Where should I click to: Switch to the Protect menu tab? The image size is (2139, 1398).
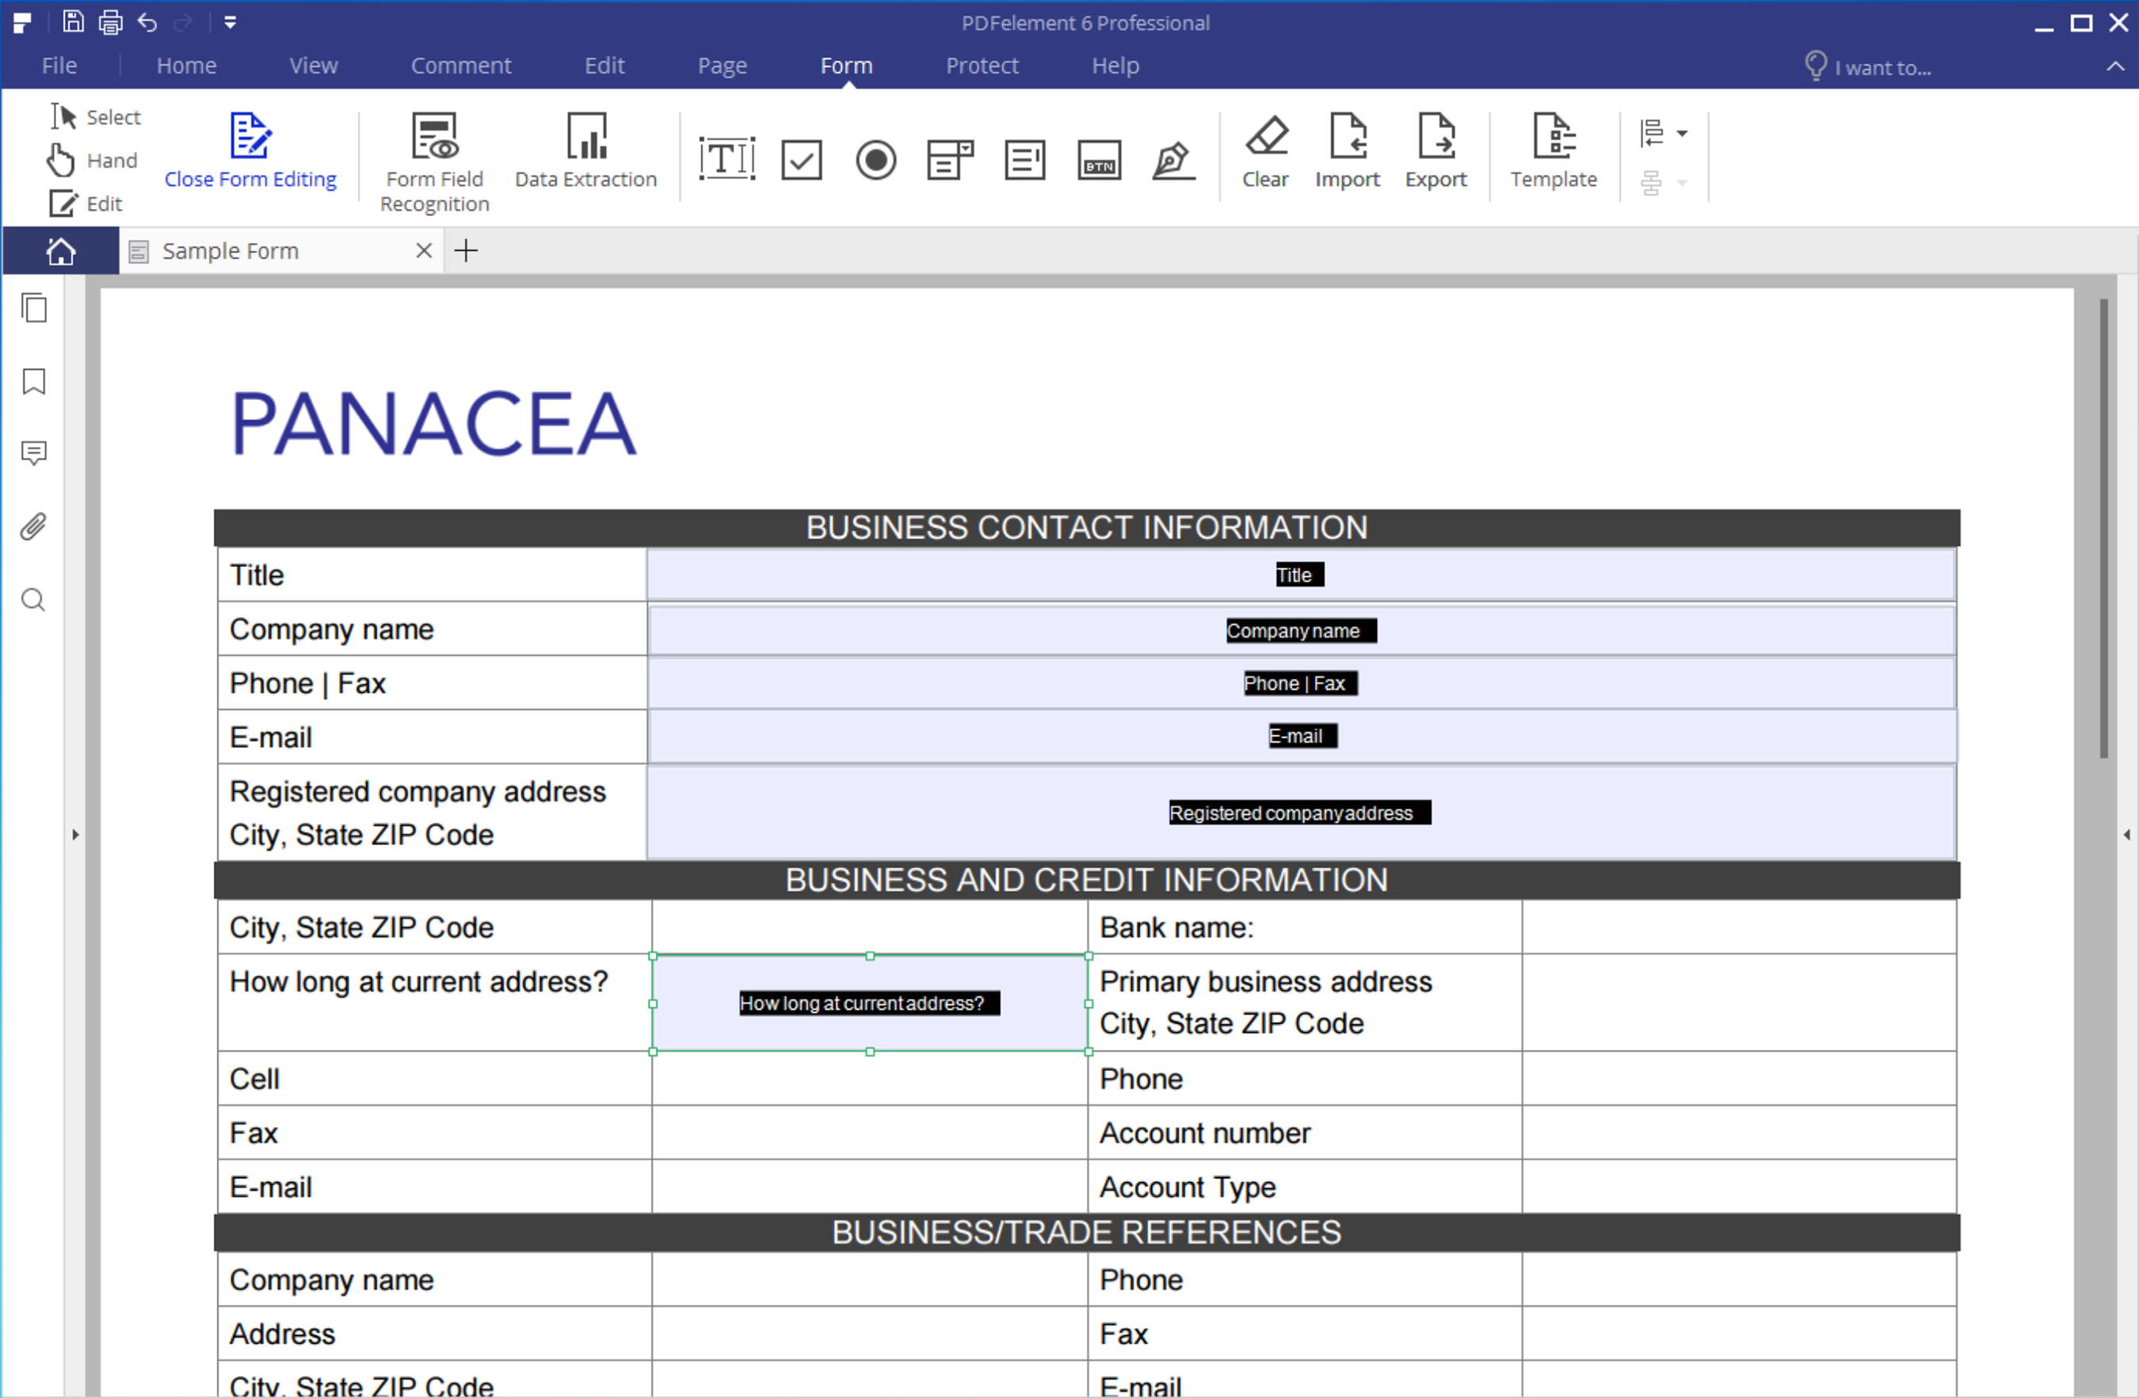[x=982, y=66]
